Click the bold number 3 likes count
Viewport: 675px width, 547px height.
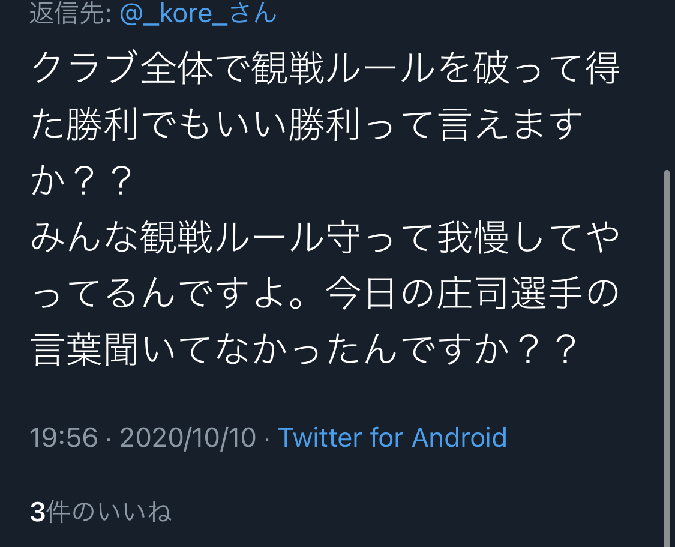[37, 512]
